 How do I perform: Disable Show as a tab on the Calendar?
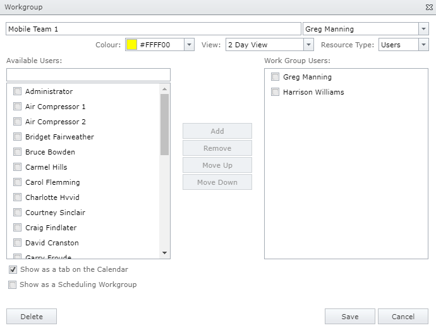tap(13, 269)
